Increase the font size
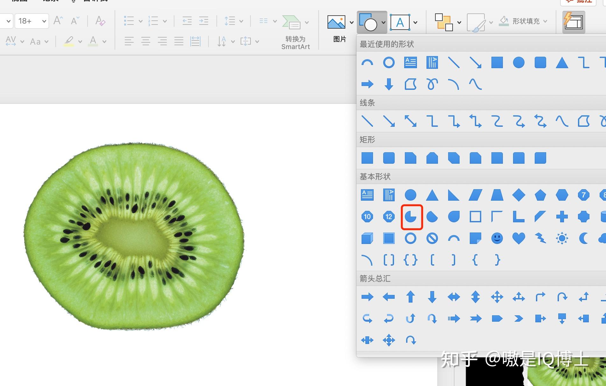Viewport: 606px width, 386px height. click(58, 21)
